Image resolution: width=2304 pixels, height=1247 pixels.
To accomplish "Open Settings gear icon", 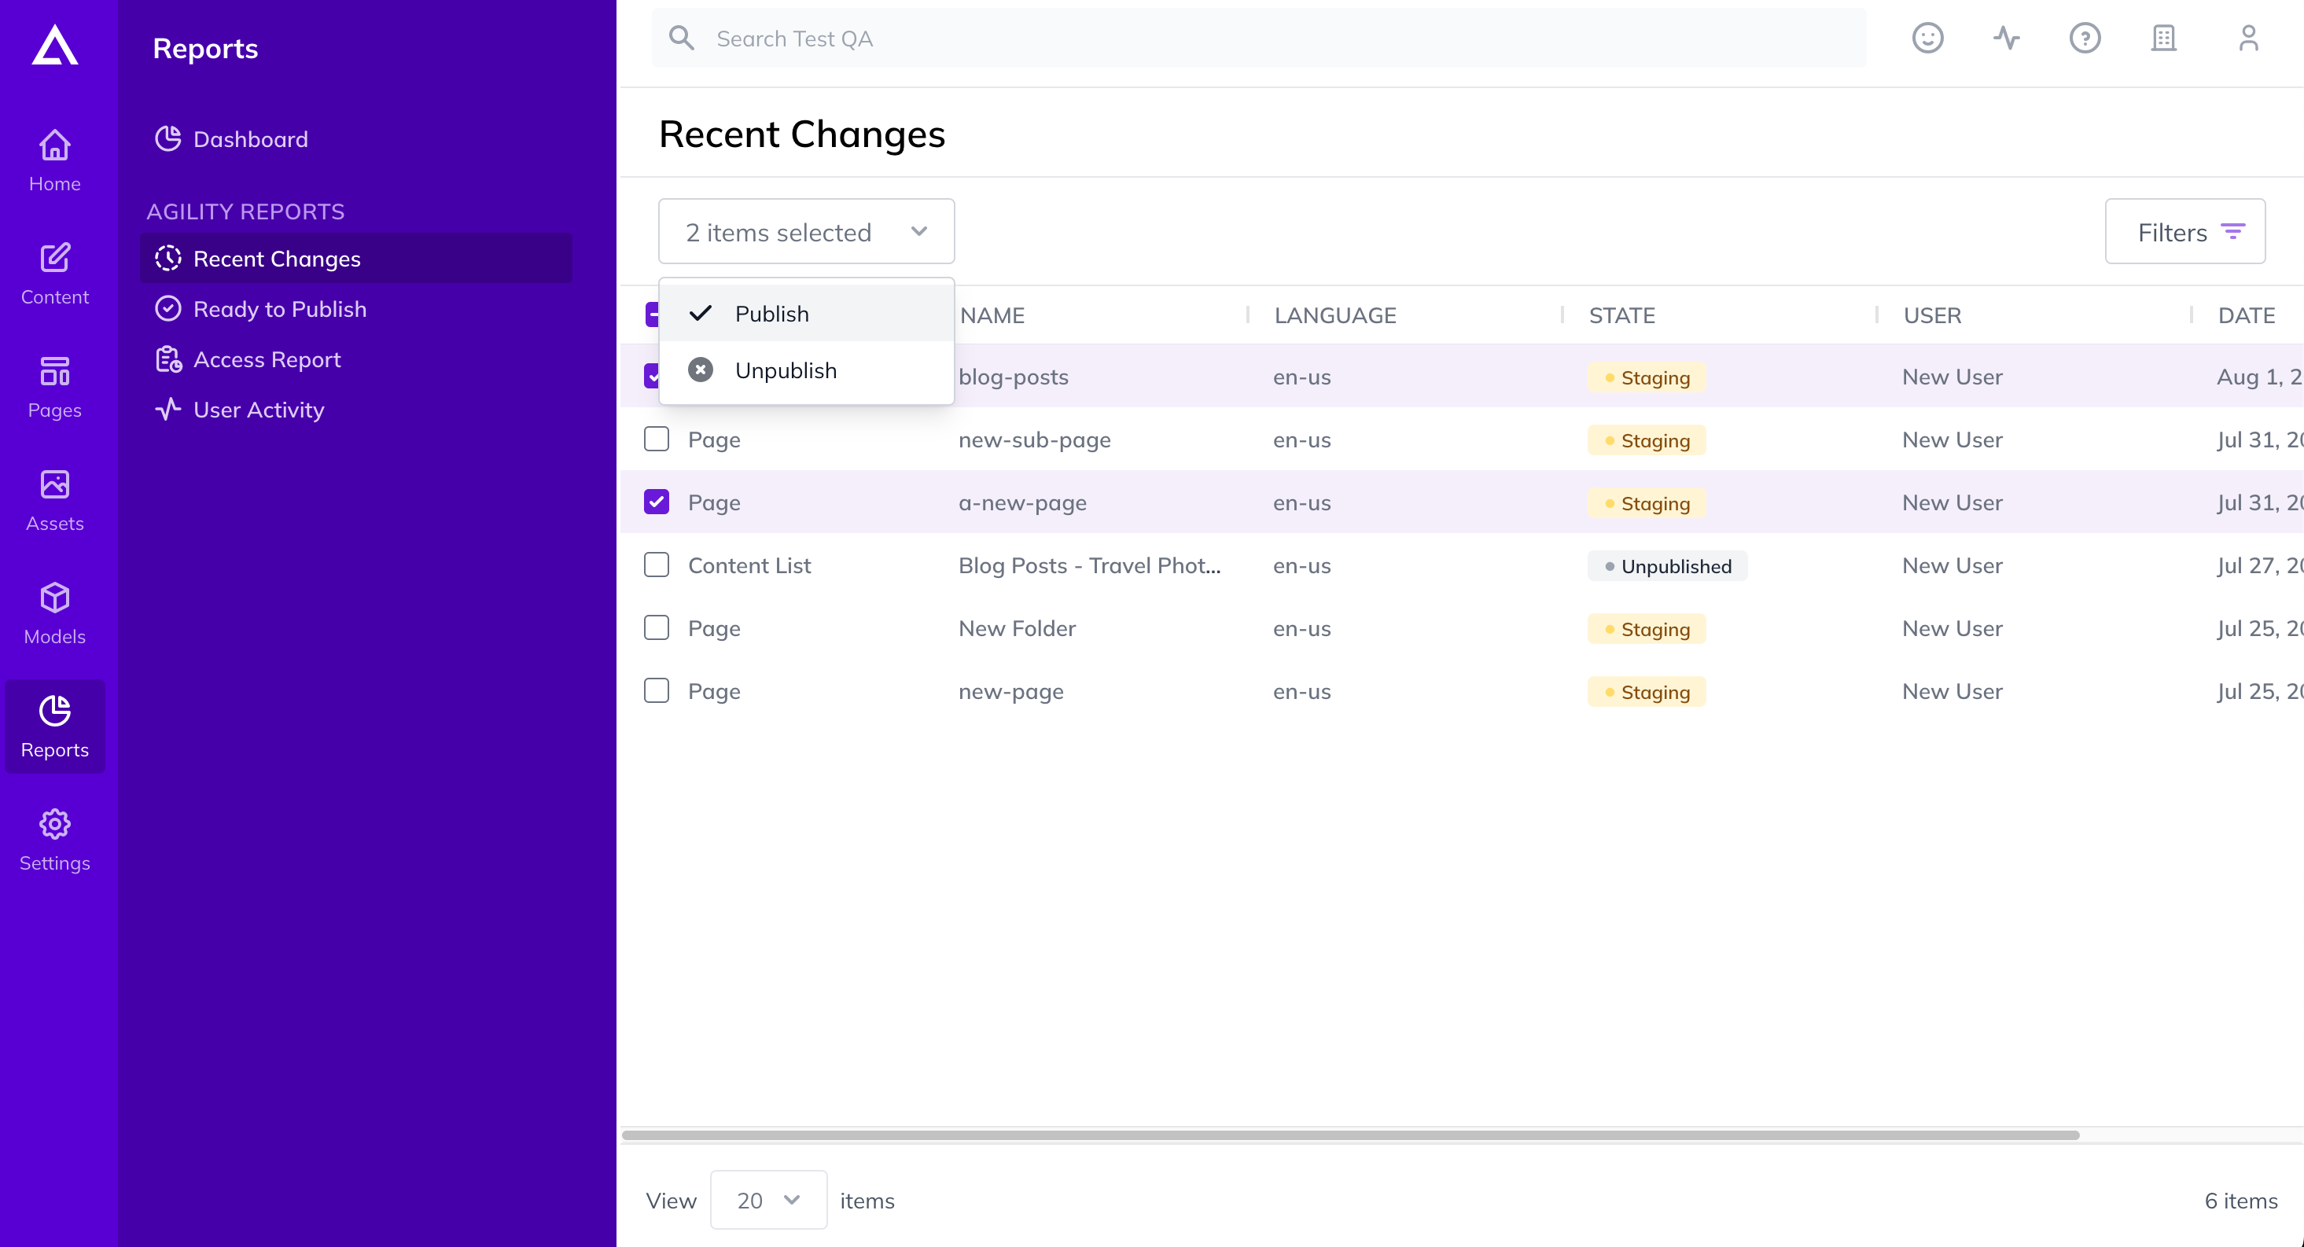I will coord(54,824).
